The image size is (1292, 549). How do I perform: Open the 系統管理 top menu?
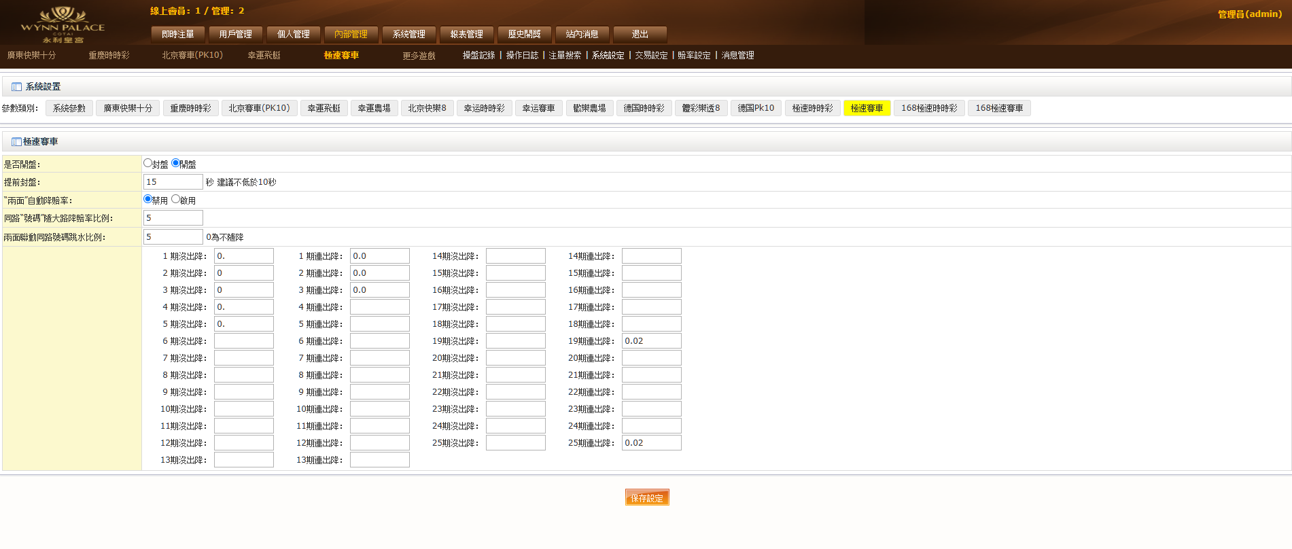click(x=408, y=34)
